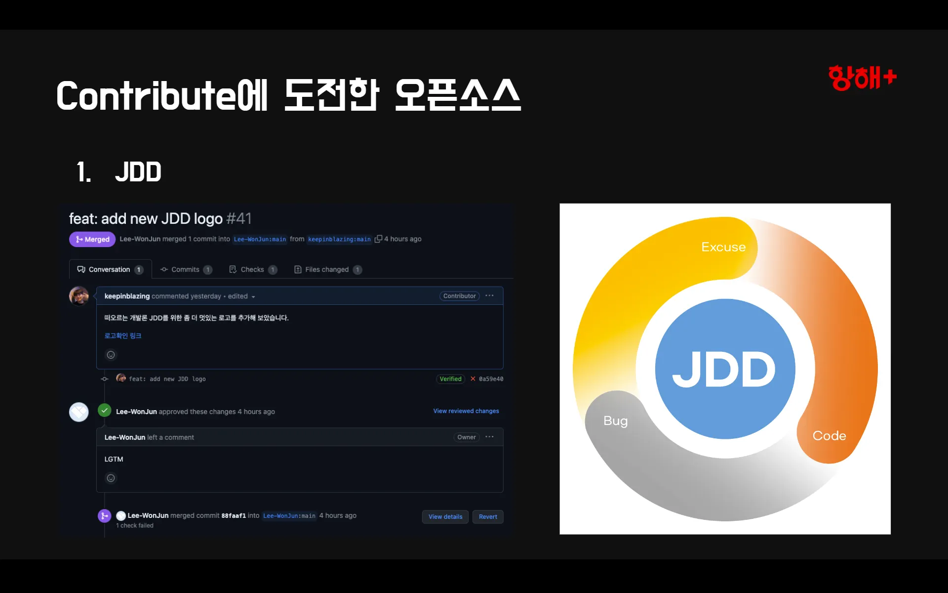
Task: Click the Revert button
Action: coord(487,517)
